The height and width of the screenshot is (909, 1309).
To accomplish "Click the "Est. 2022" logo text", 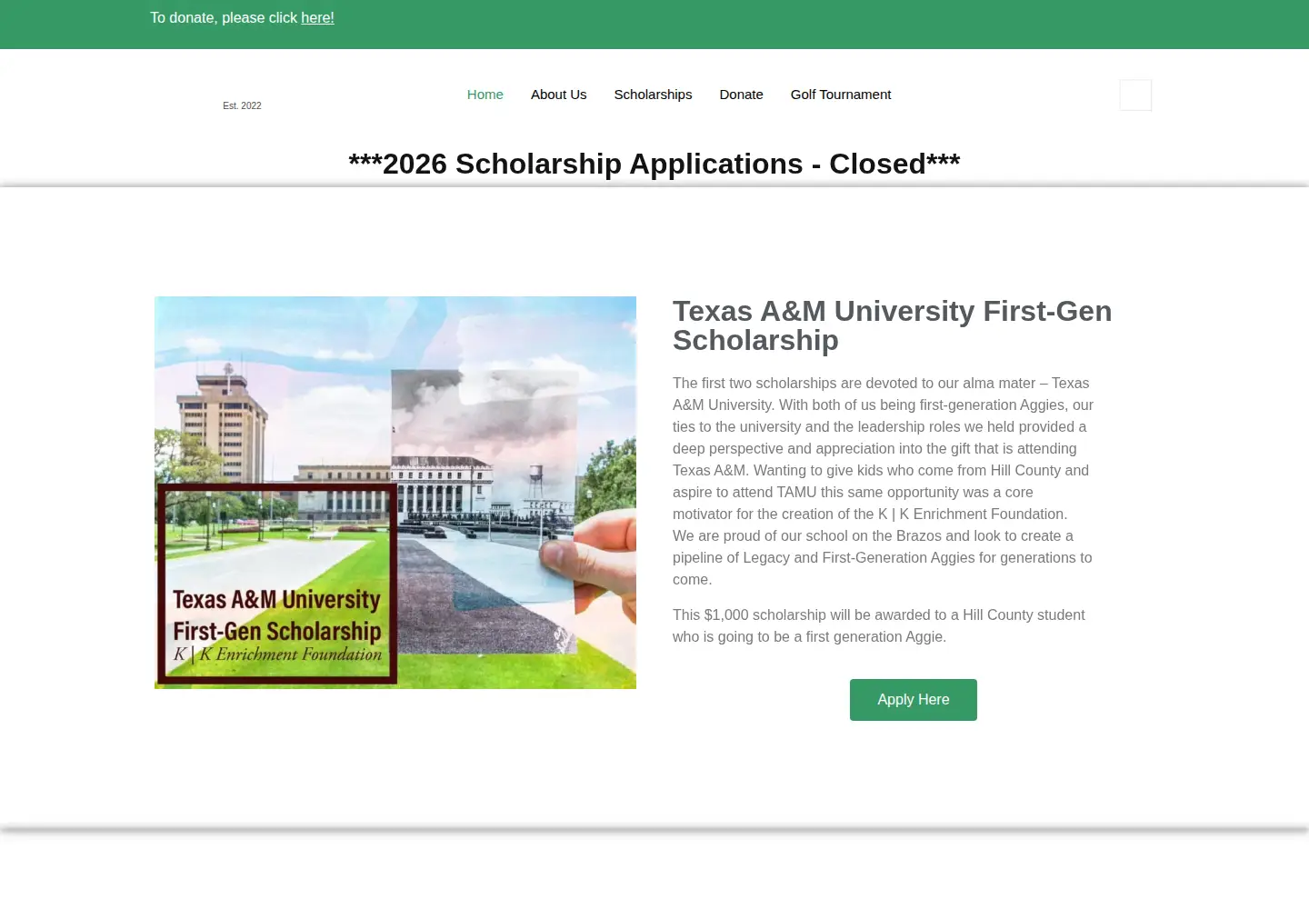I will (242, 105).
